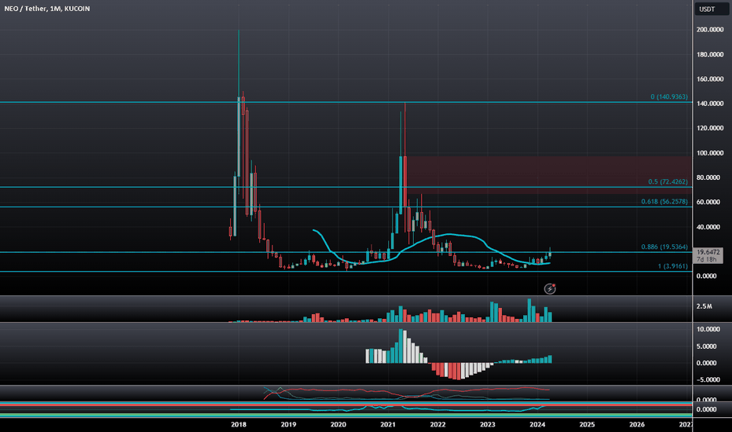Click the 120.0000 price axis label

point(709,128)
